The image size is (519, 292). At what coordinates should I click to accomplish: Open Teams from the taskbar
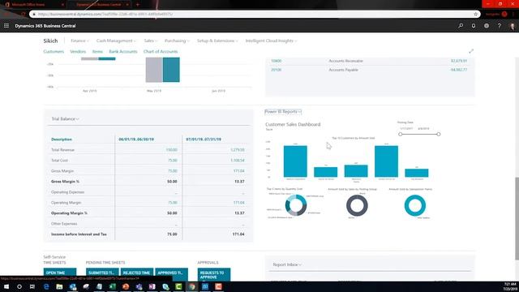139,286
